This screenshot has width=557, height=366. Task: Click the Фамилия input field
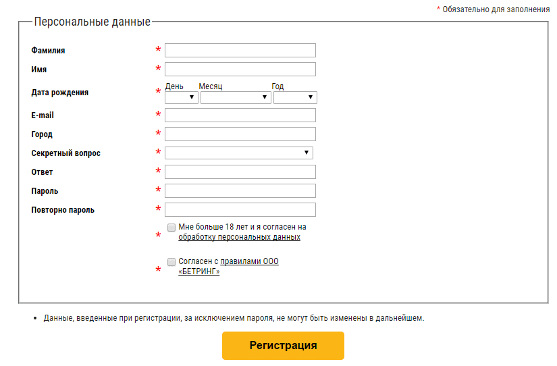pyautogui.click(x=240, y=50)
